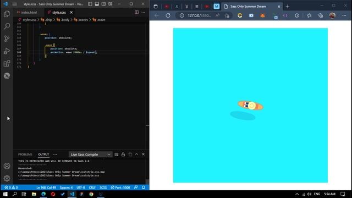Viewport: 352px width, 198px height.
Task: Click the .ship breadcrumb
Action: [48, 20]
